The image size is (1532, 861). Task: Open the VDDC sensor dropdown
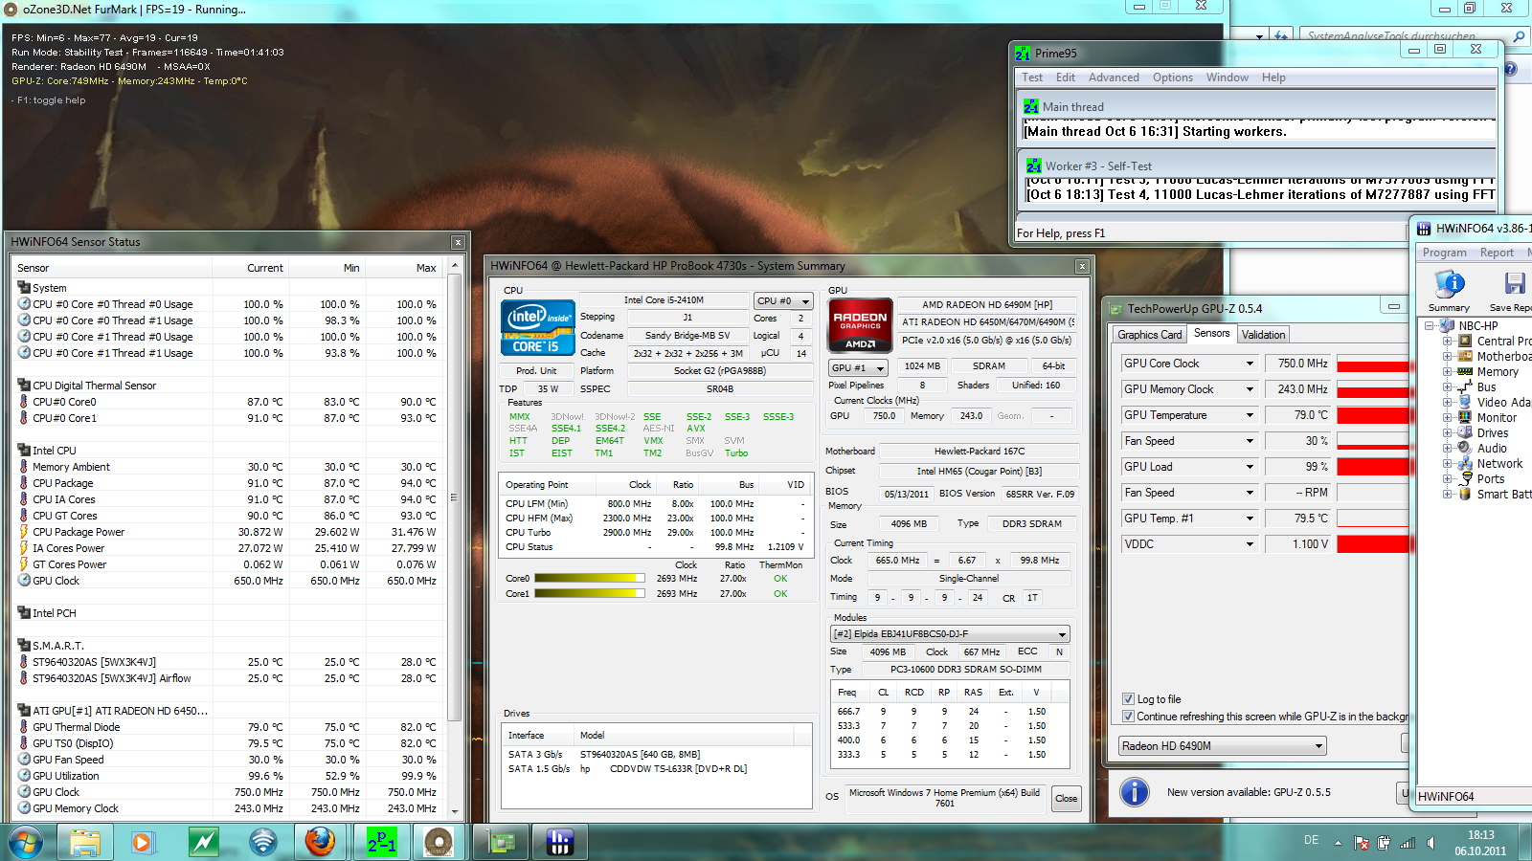tap(1250, 544)
